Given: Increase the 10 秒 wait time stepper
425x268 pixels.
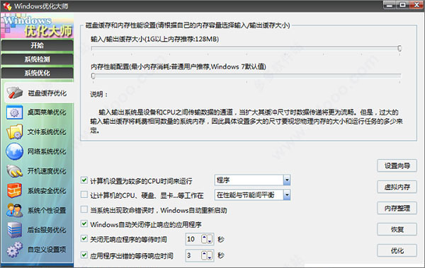Looking at the screenshot, I should 205,239.
